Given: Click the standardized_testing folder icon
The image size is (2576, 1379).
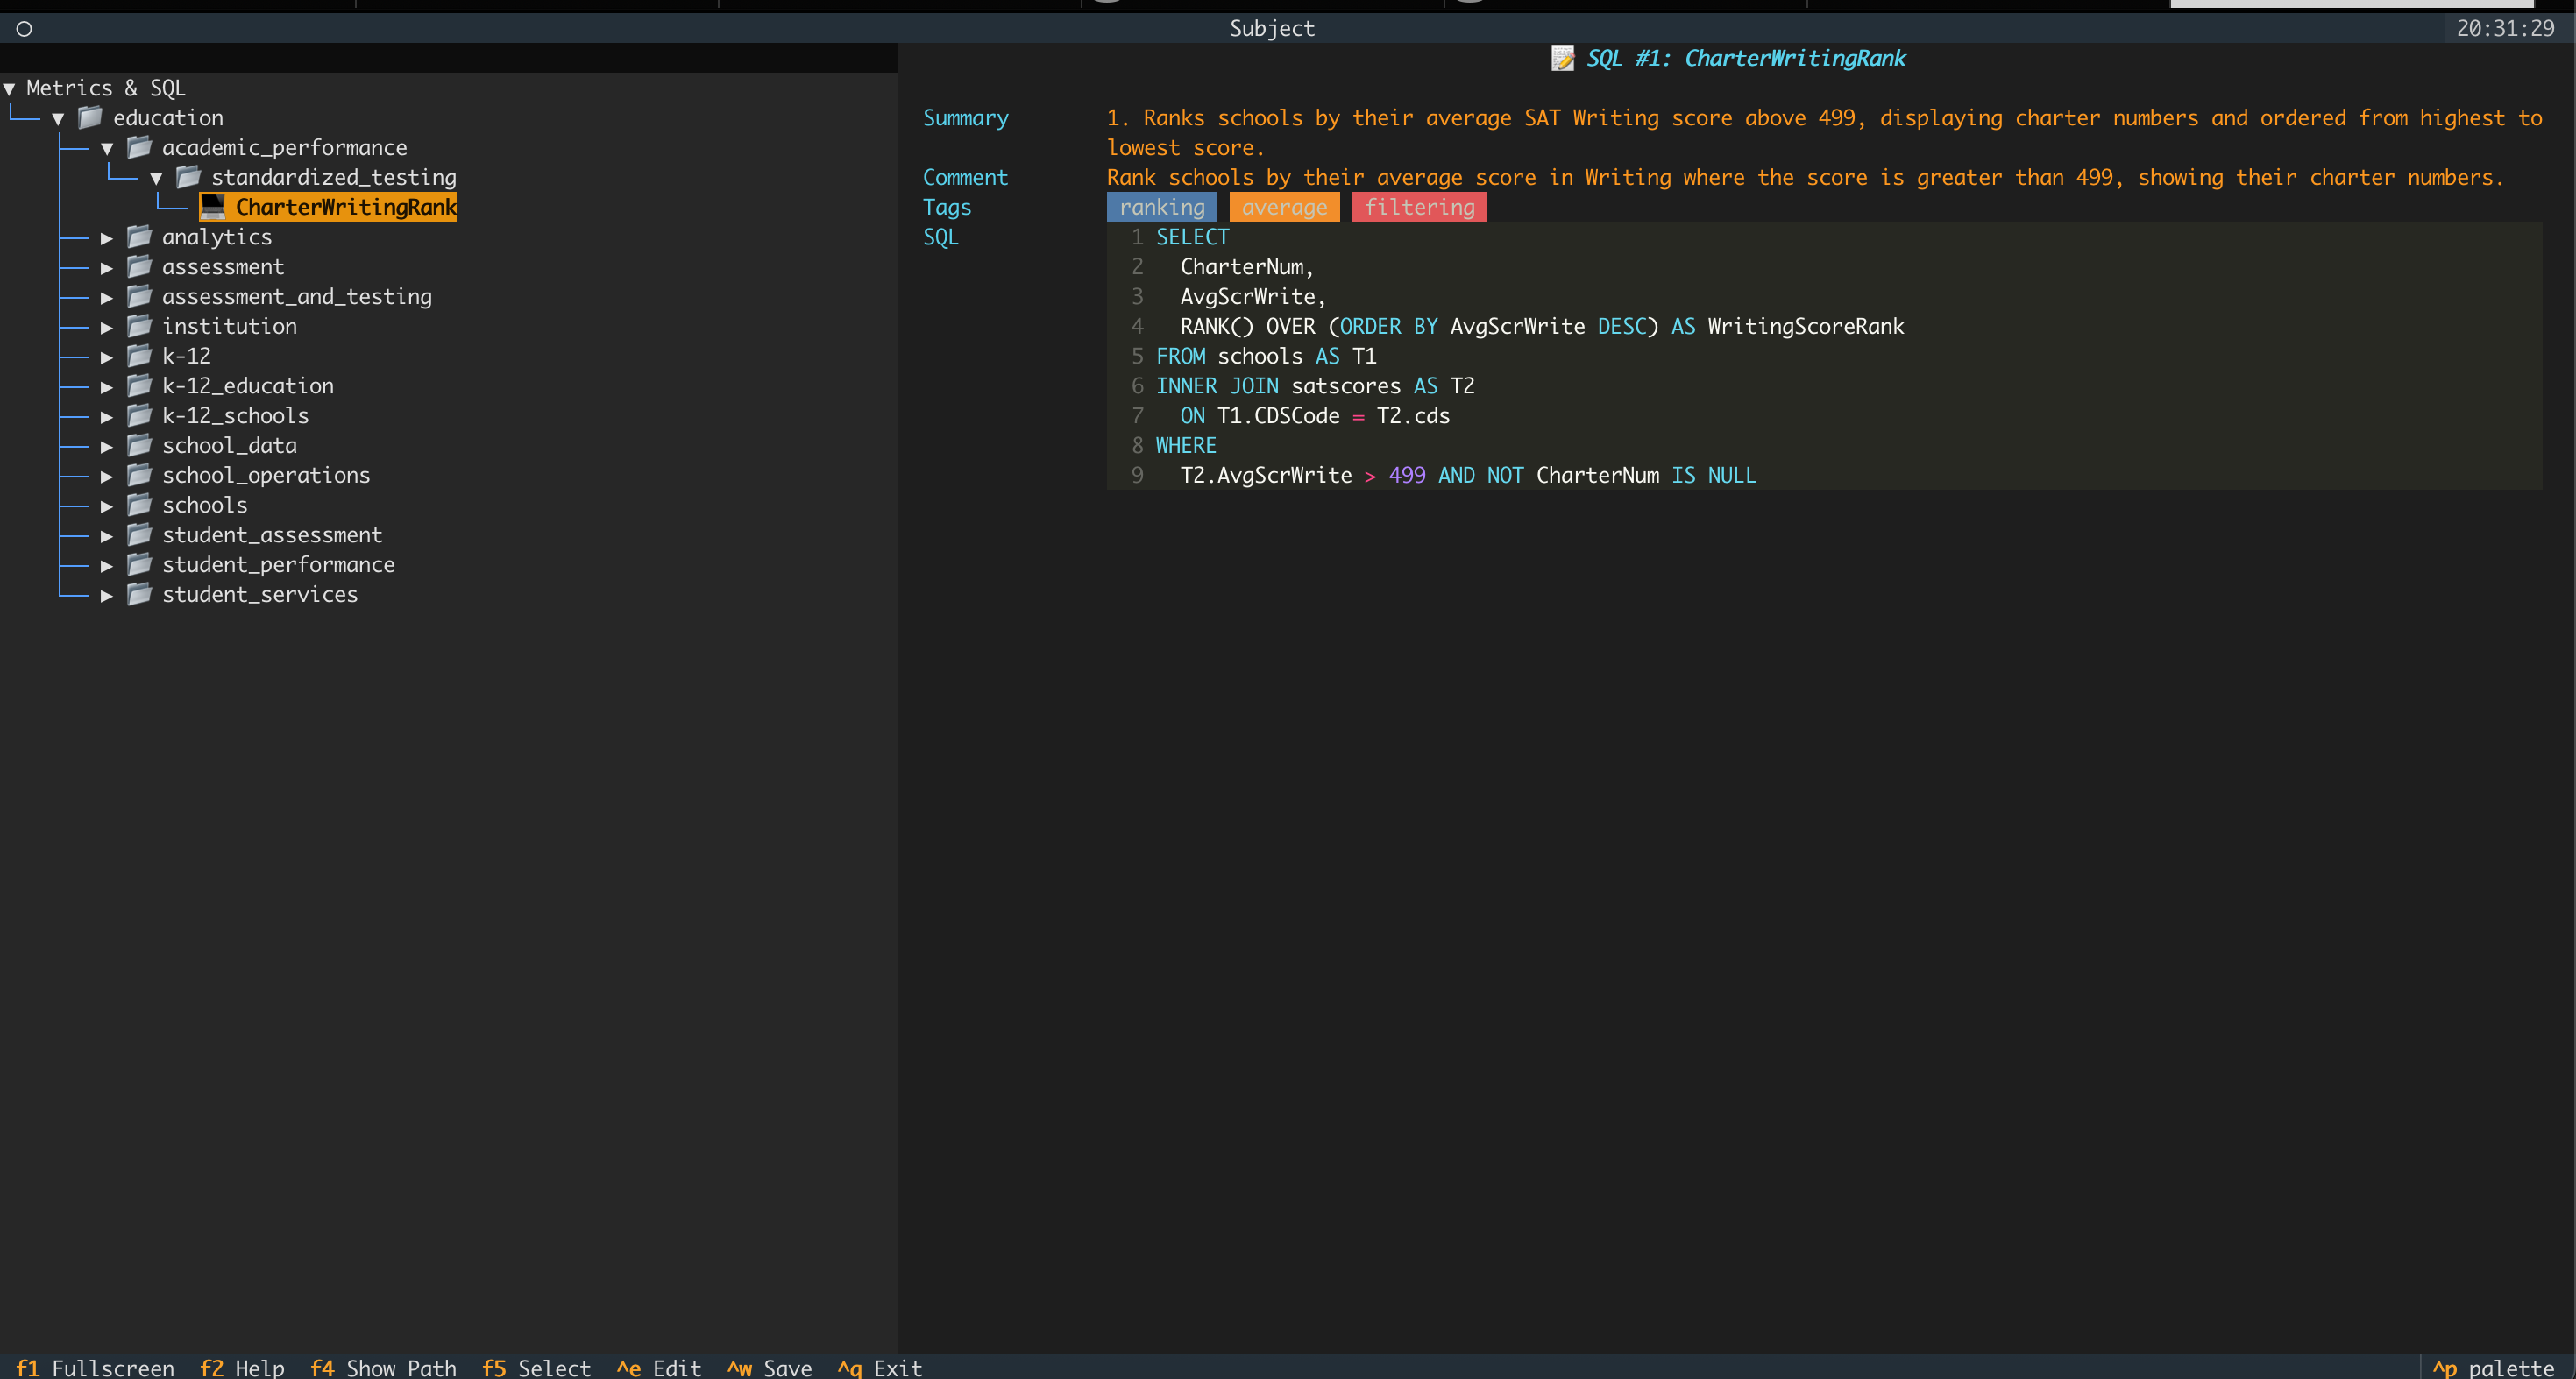Looking at the screenshot, I should click(188, 177).
